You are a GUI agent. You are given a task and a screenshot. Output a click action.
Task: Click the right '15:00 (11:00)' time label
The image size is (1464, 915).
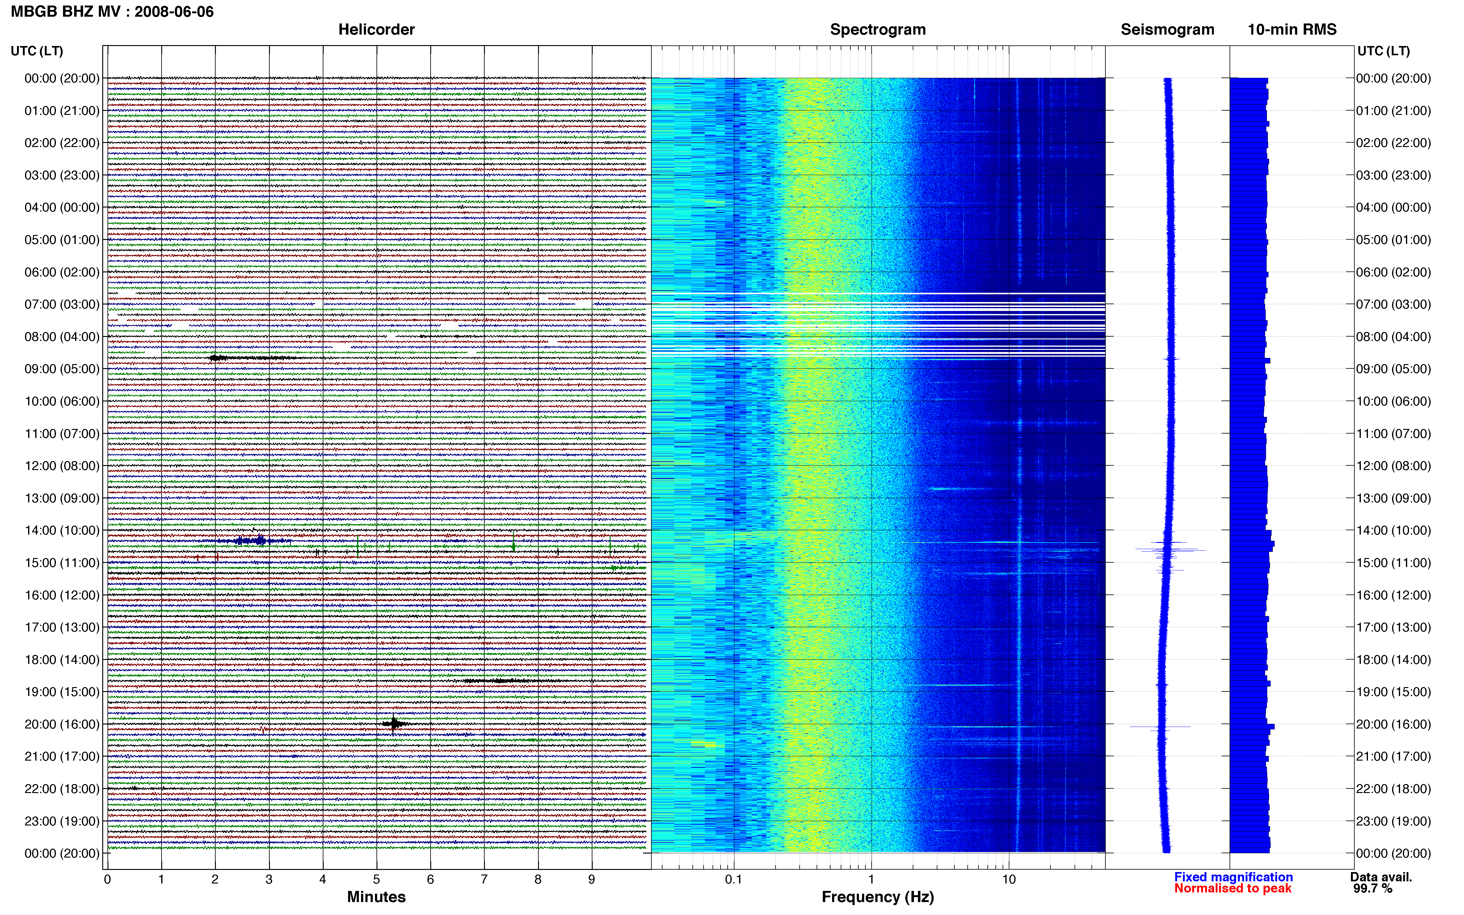click(1393, 562)
